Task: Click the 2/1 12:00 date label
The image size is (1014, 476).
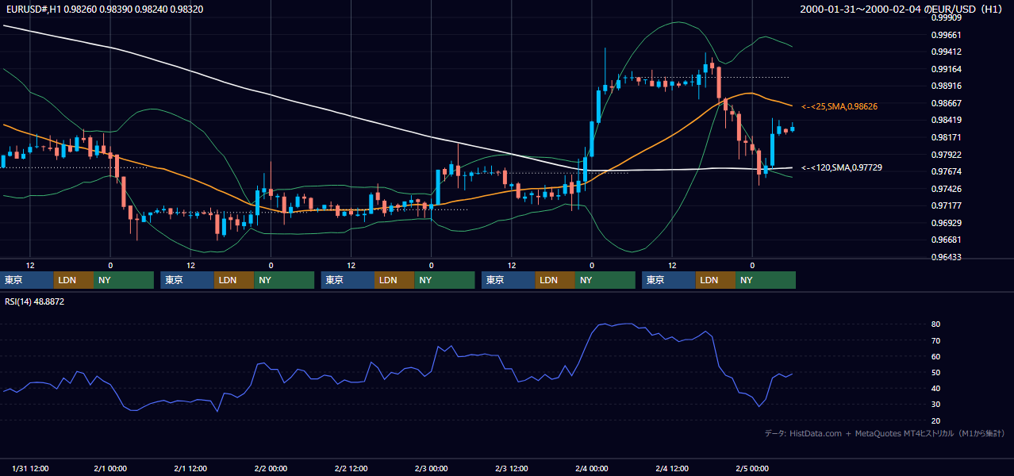Action: (190, 469)
